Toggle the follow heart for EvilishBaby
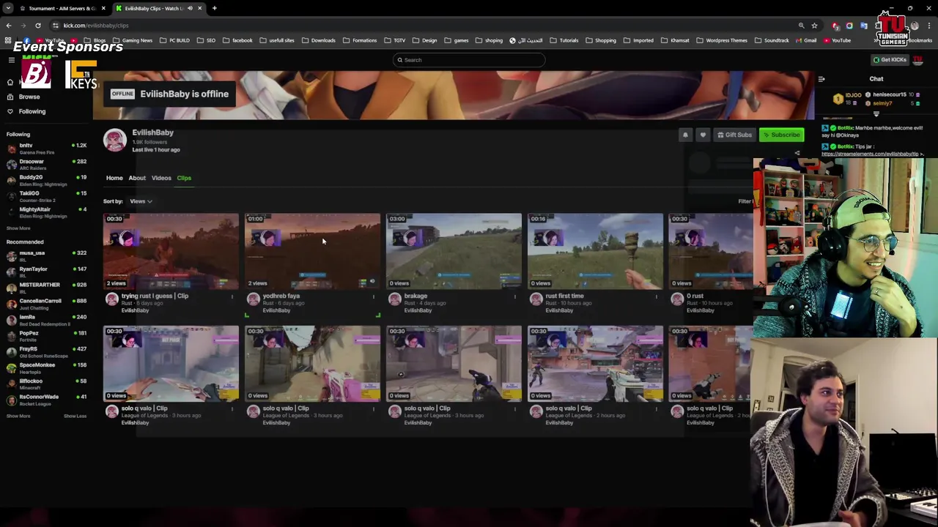The height and width of the screenshot is (527, 938). click(703, 135)
